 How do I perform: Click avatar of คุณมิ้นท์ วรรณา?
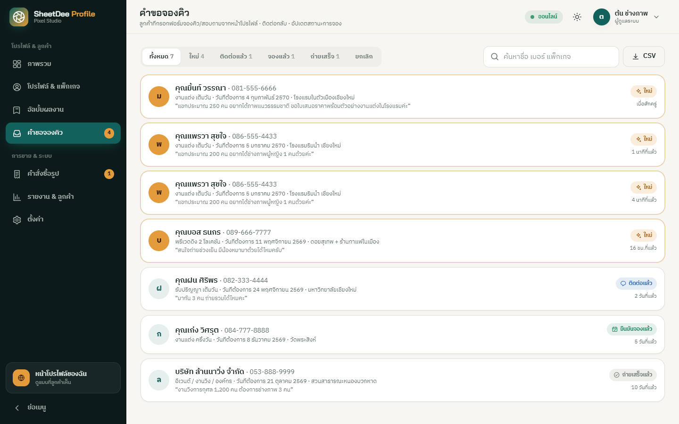(x=159, y=97)
